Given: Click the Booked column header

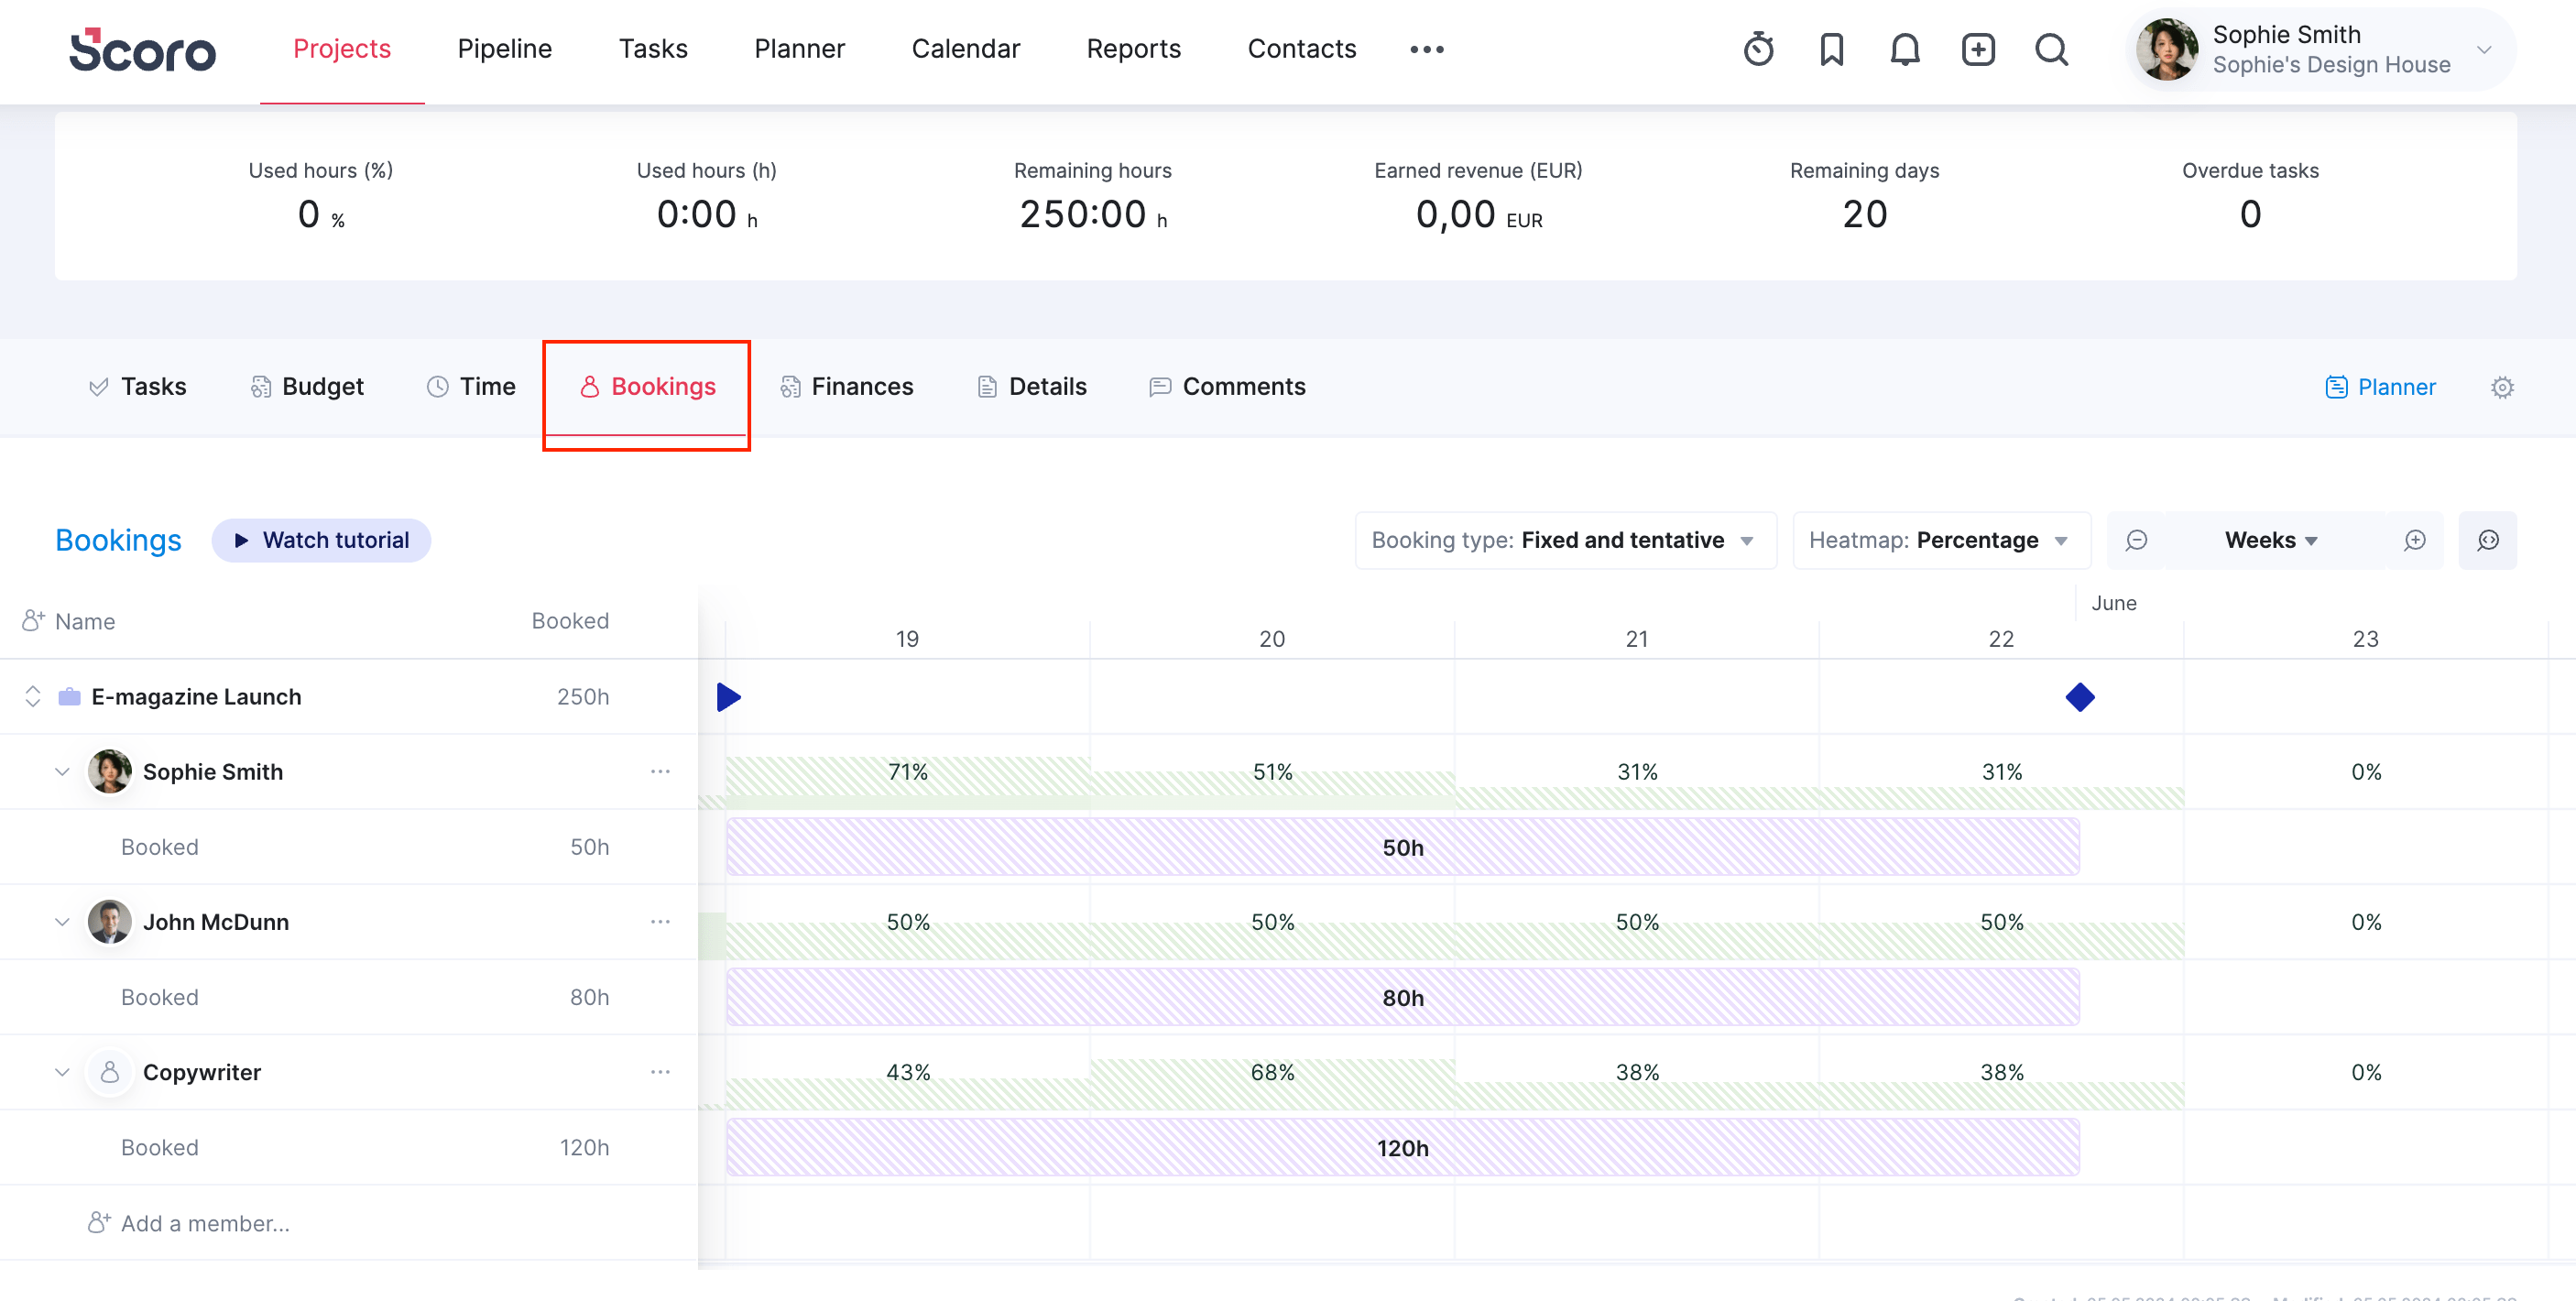Looking at the screenshot, I should (x=570, y=621).
